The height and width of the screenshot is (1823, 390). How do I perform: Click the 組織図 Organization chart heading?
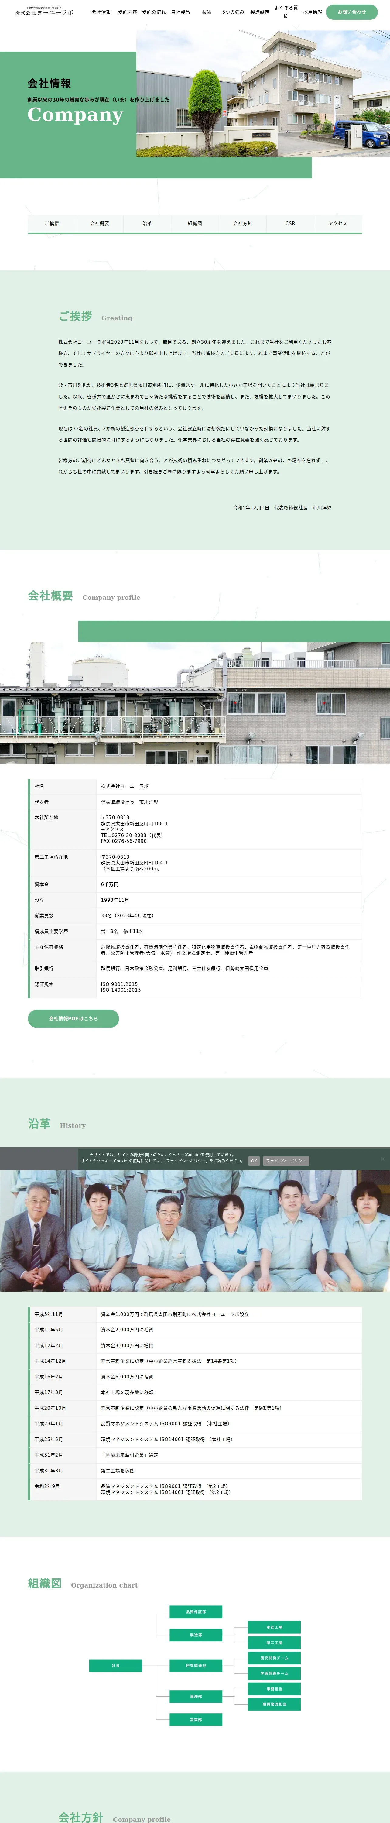coord(83,1584)
